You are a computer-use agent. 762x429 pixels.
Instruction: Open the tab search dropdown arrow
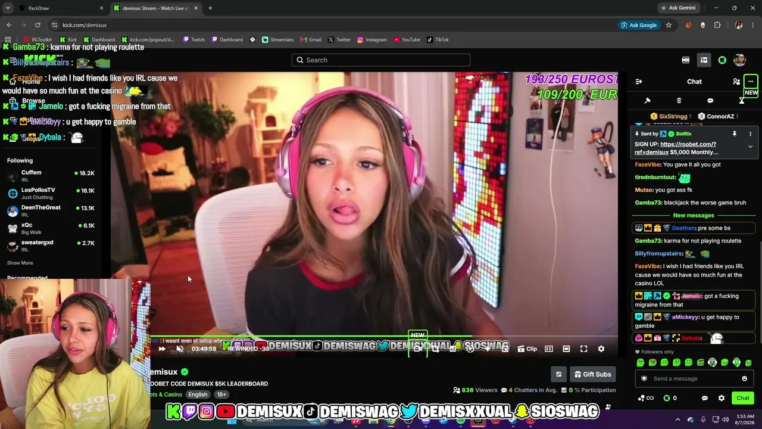pos(8,8)
